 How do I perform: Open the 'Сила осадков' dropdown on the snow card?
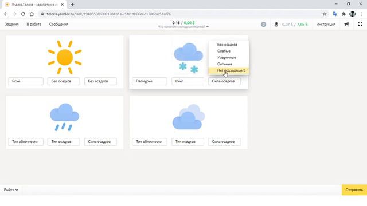tap(224, 81)
